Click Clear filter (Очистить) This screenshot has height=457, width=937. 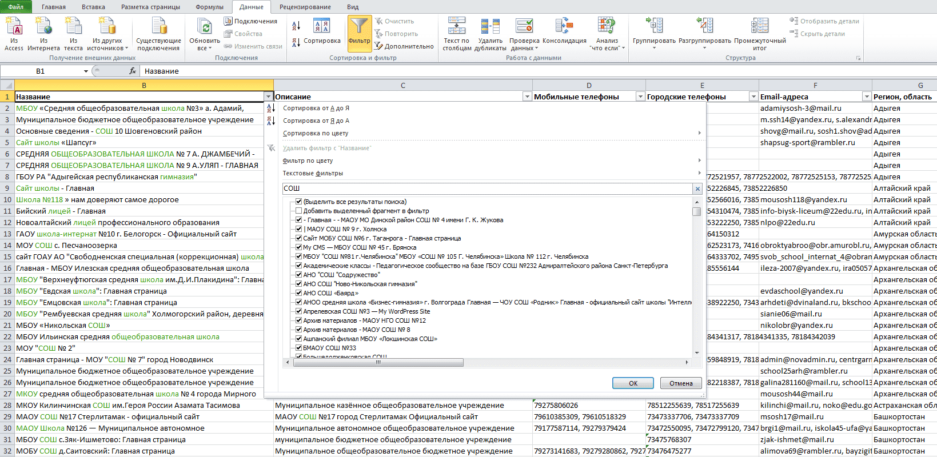[394, 21]
